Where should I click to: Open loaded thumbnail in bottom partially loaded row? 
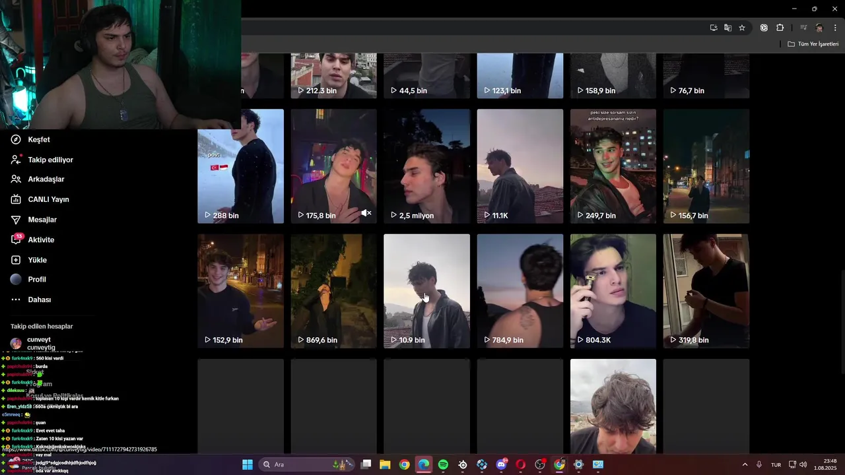click(x=613, y=406)
